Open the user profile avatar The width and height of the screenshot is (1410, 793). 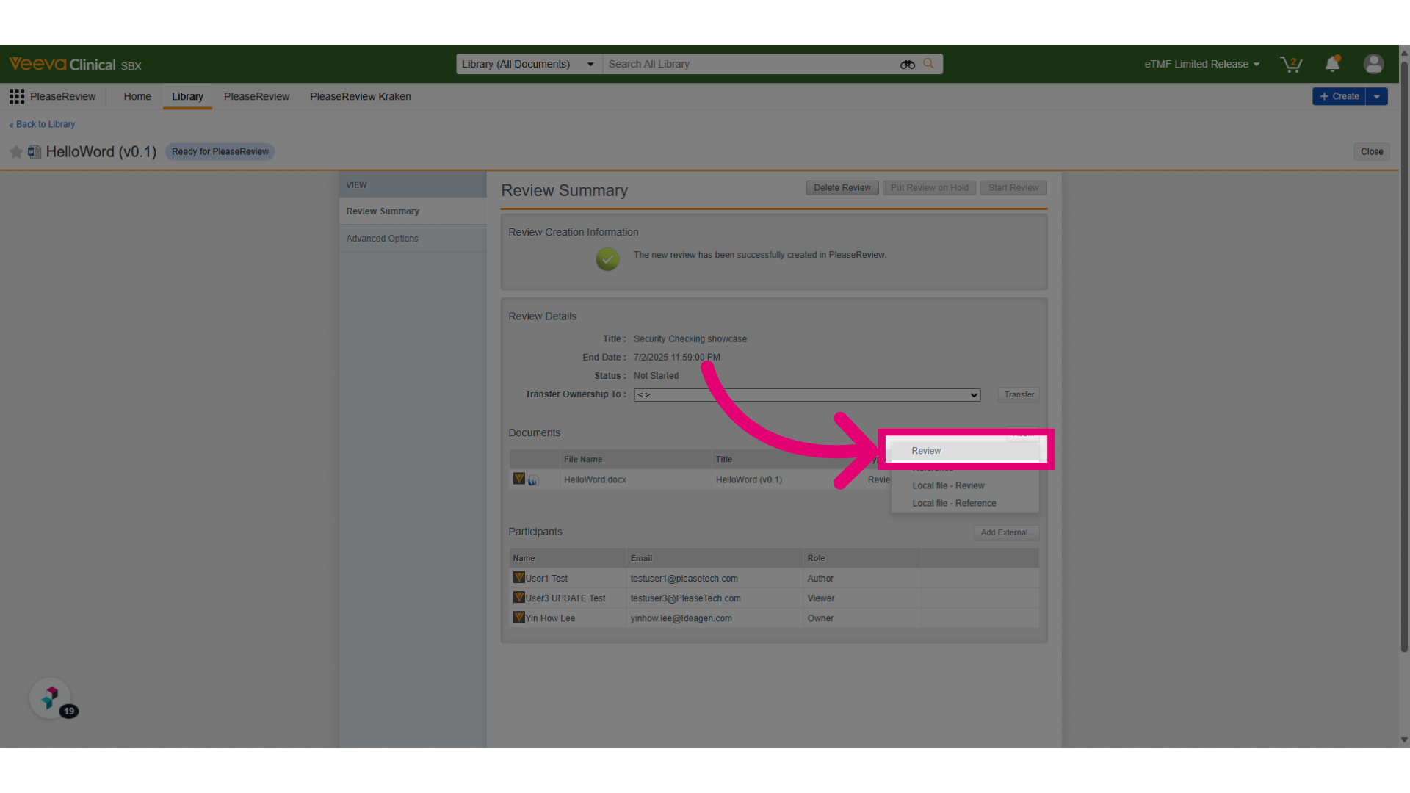tap(1373, 64)
